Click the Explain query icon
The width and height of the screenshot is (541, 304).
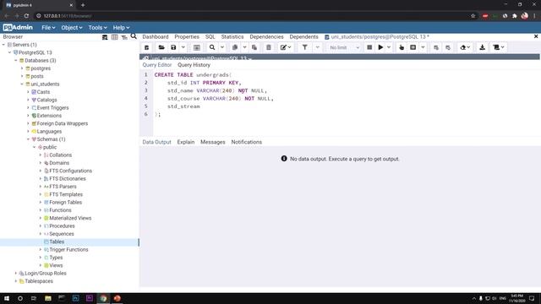pyautogui.click(x=402, y=47)
